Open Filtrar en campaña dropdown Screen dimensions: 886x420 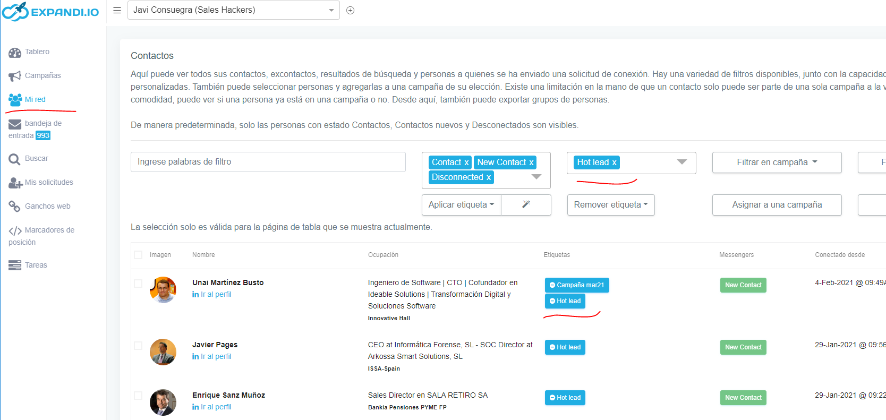pyautogui.click(x=777, y=162)
